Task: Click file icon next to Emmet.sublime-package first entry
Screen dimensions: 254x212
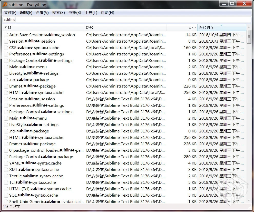Action: (x=6, y=86)
